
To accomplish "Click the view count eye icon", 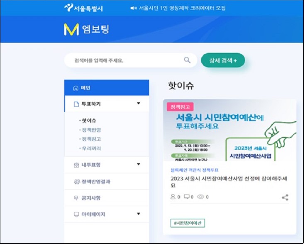I will pos(200,197).
